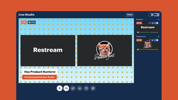Turn off the camera button

(66, 88)
